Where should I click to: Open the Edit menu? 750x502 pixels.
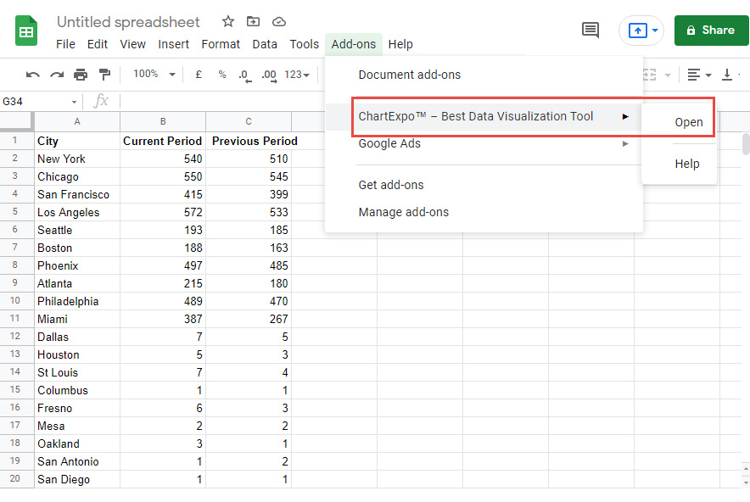(97, 44)
